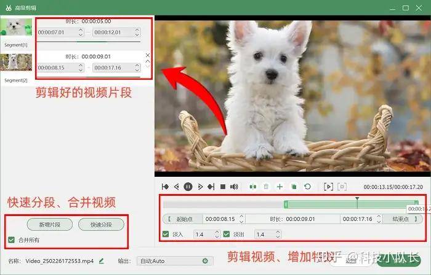The image size is (431, 275).
Task: Move Segment[2] up with the arrow
Action: (x=148, y=61)
